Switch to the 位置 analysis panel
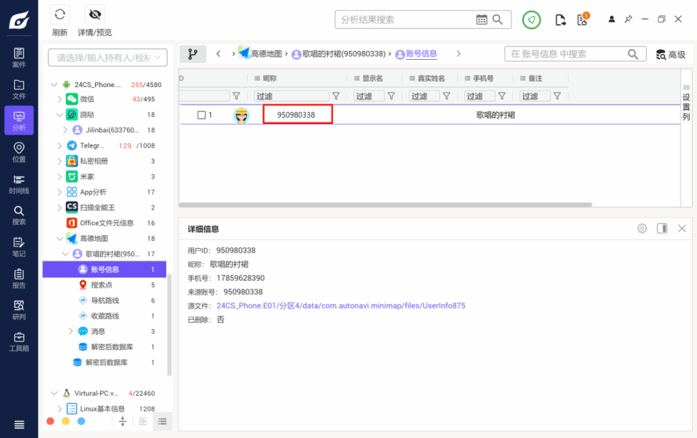Image resolution: width=697 pixels, height=438 pixels. 18,154
